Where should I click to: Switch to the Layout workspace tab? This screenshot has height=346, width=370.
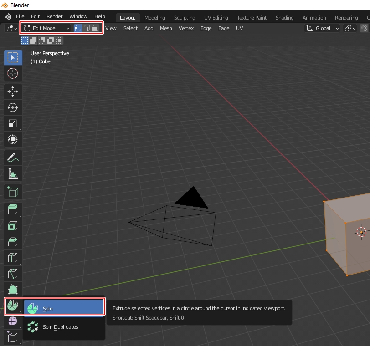pos(128,18)
